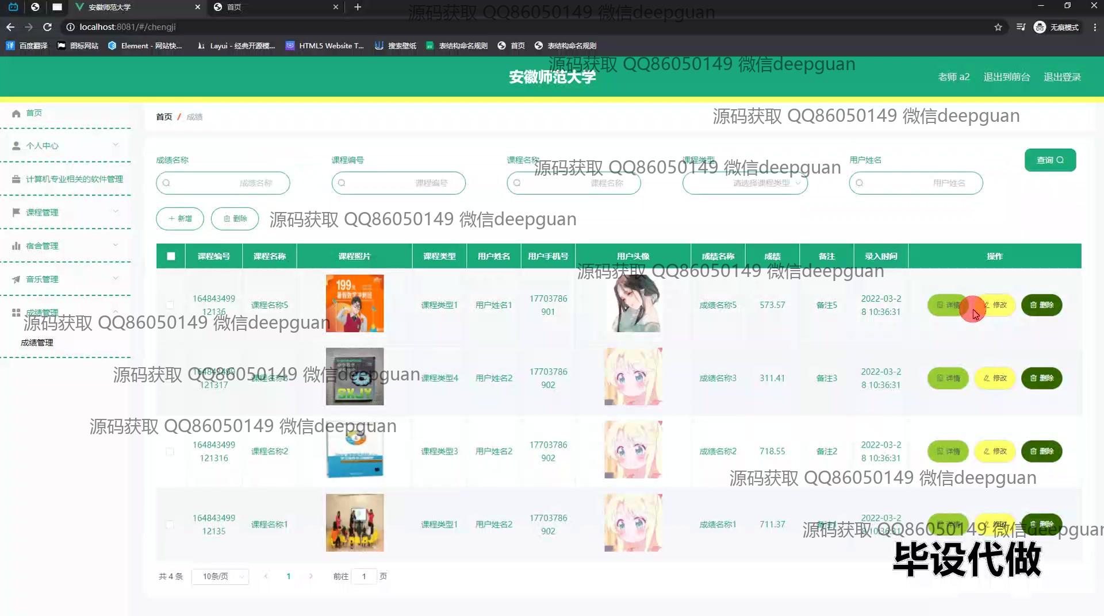
Task: Open the 课程类型 select dropdown
Action: coord(745,183)
